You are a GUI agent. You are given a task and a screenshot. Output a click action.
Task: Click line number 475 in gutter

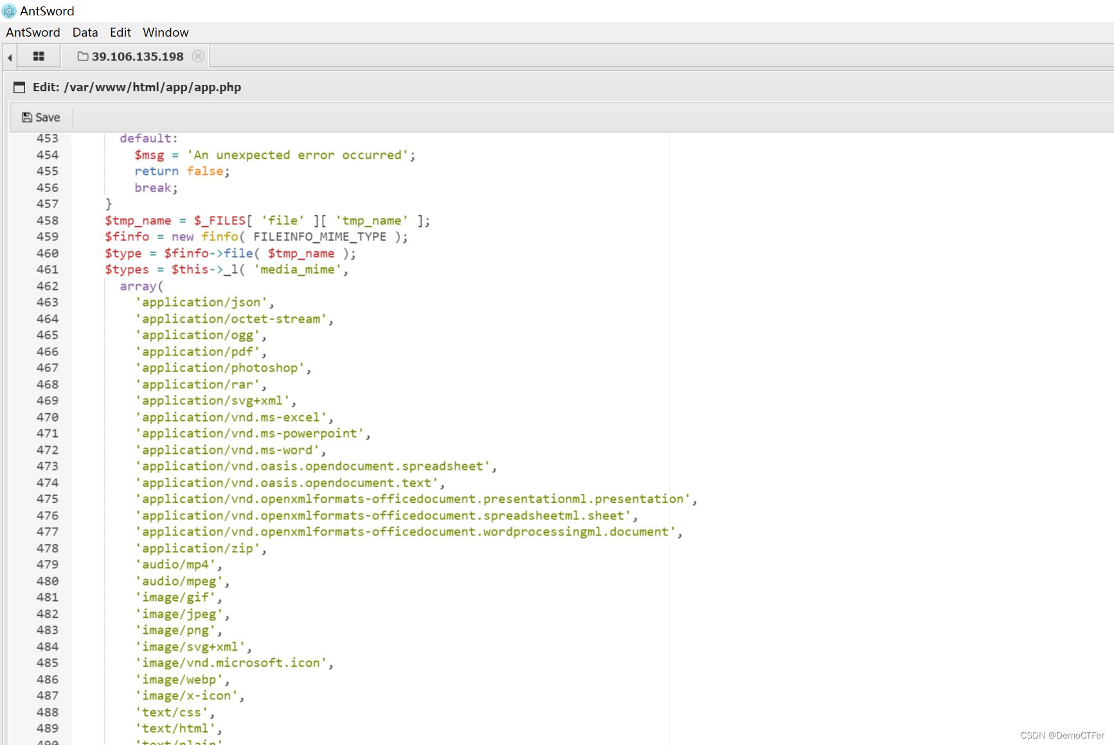pos(47,499)
